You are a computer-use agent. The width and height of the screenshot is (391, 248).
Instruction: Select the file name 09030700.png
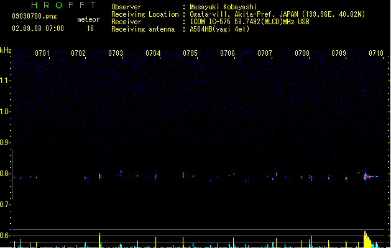(x=34, y=16)
